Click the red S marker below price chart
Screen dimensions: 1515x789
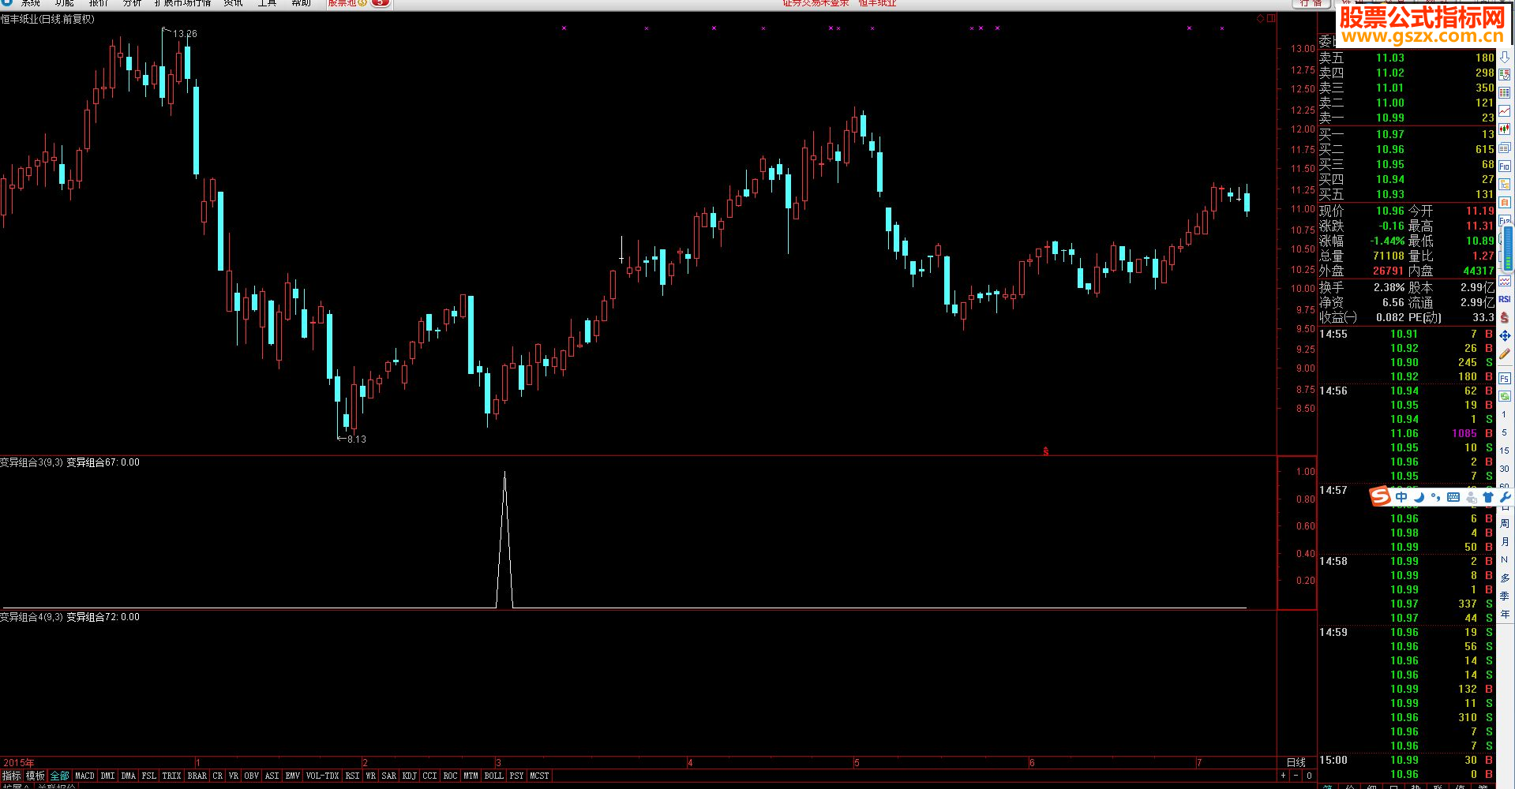[1046, 451]
